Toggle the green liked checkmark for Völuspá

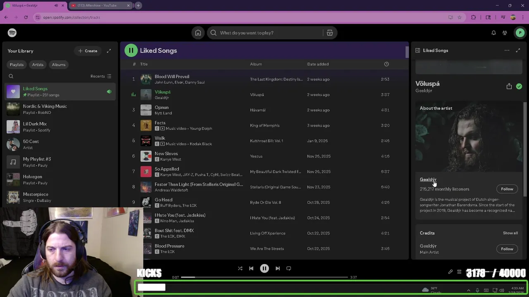tap(519, 86)
